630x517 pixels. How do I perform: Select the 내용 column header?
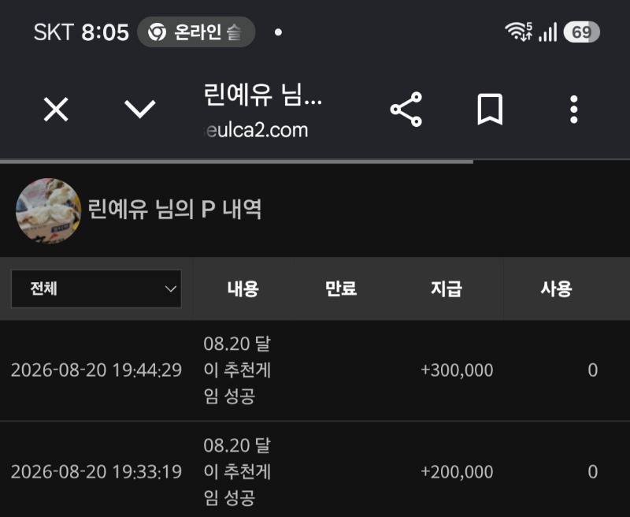point(243,288)
